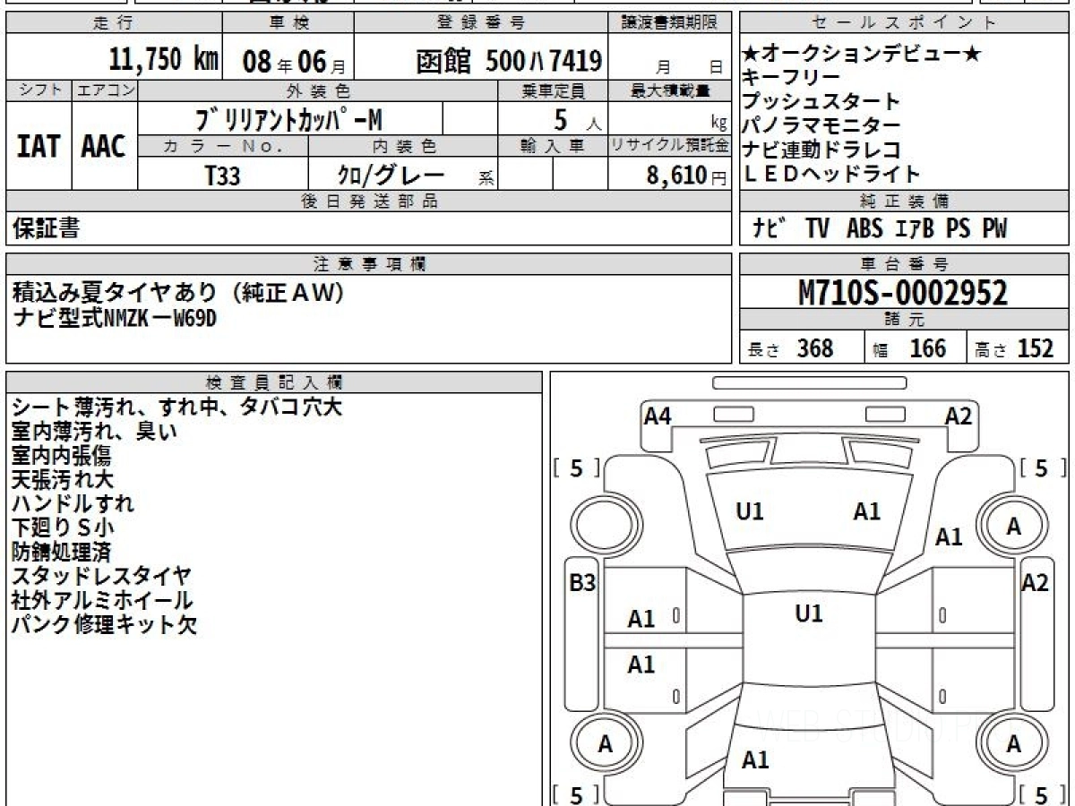The width and height of the screenshot is (1075, 806).
Task: Click the A2 mark opposite the B3 mark
Action: point(1035,583)
